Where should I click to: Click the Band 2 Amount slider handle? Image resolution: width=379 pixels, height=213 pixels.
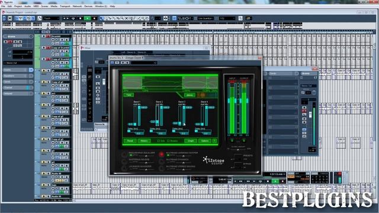tap(157, 122)
